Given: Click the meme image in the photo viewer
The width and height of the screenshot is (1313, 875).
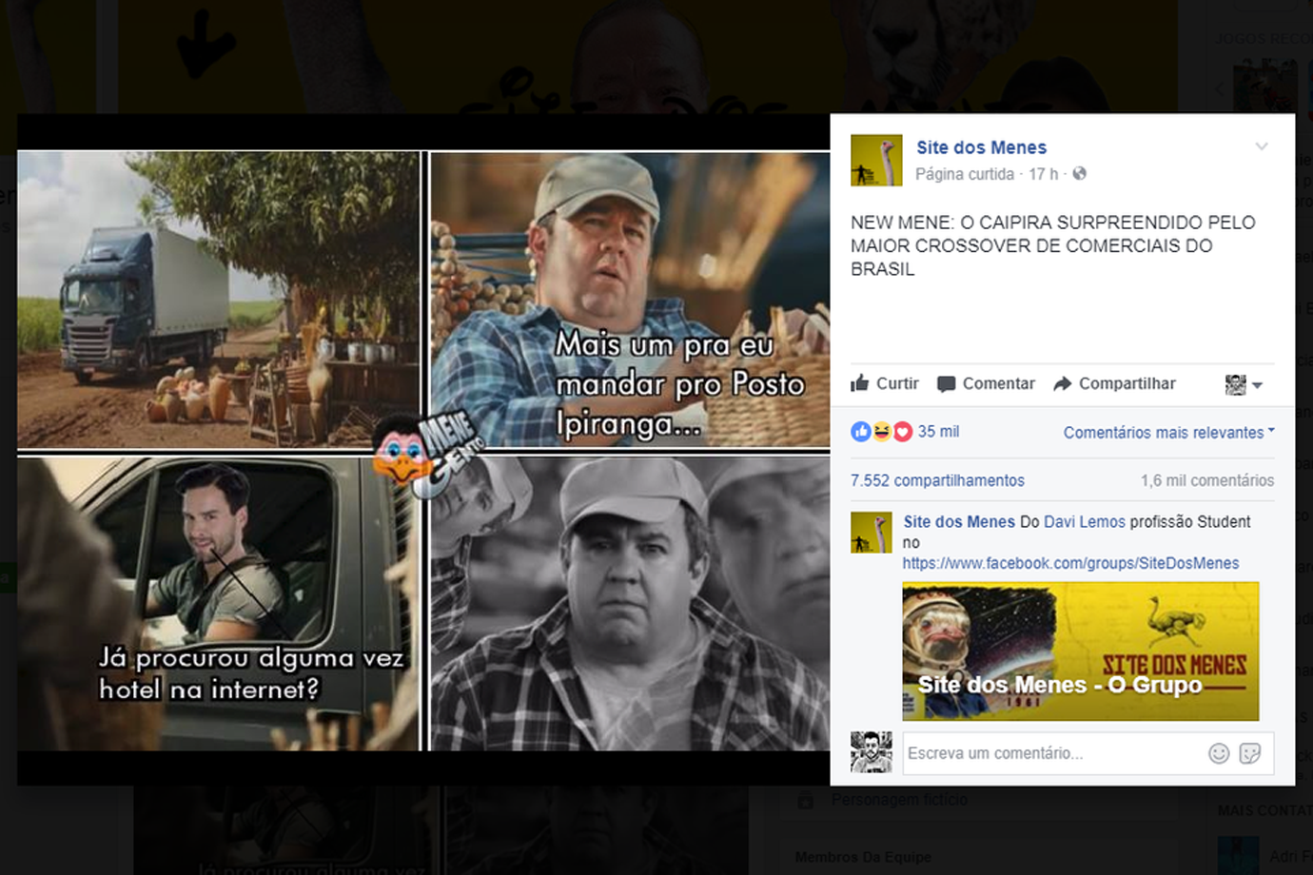Looking at the screenshot, I should (x=423, y=450).
